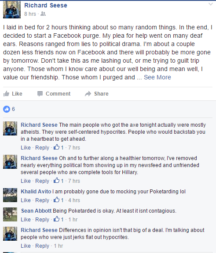Click the friends audience icon beside 8 hrs
The image size is (216, 253).
(43, 14)
